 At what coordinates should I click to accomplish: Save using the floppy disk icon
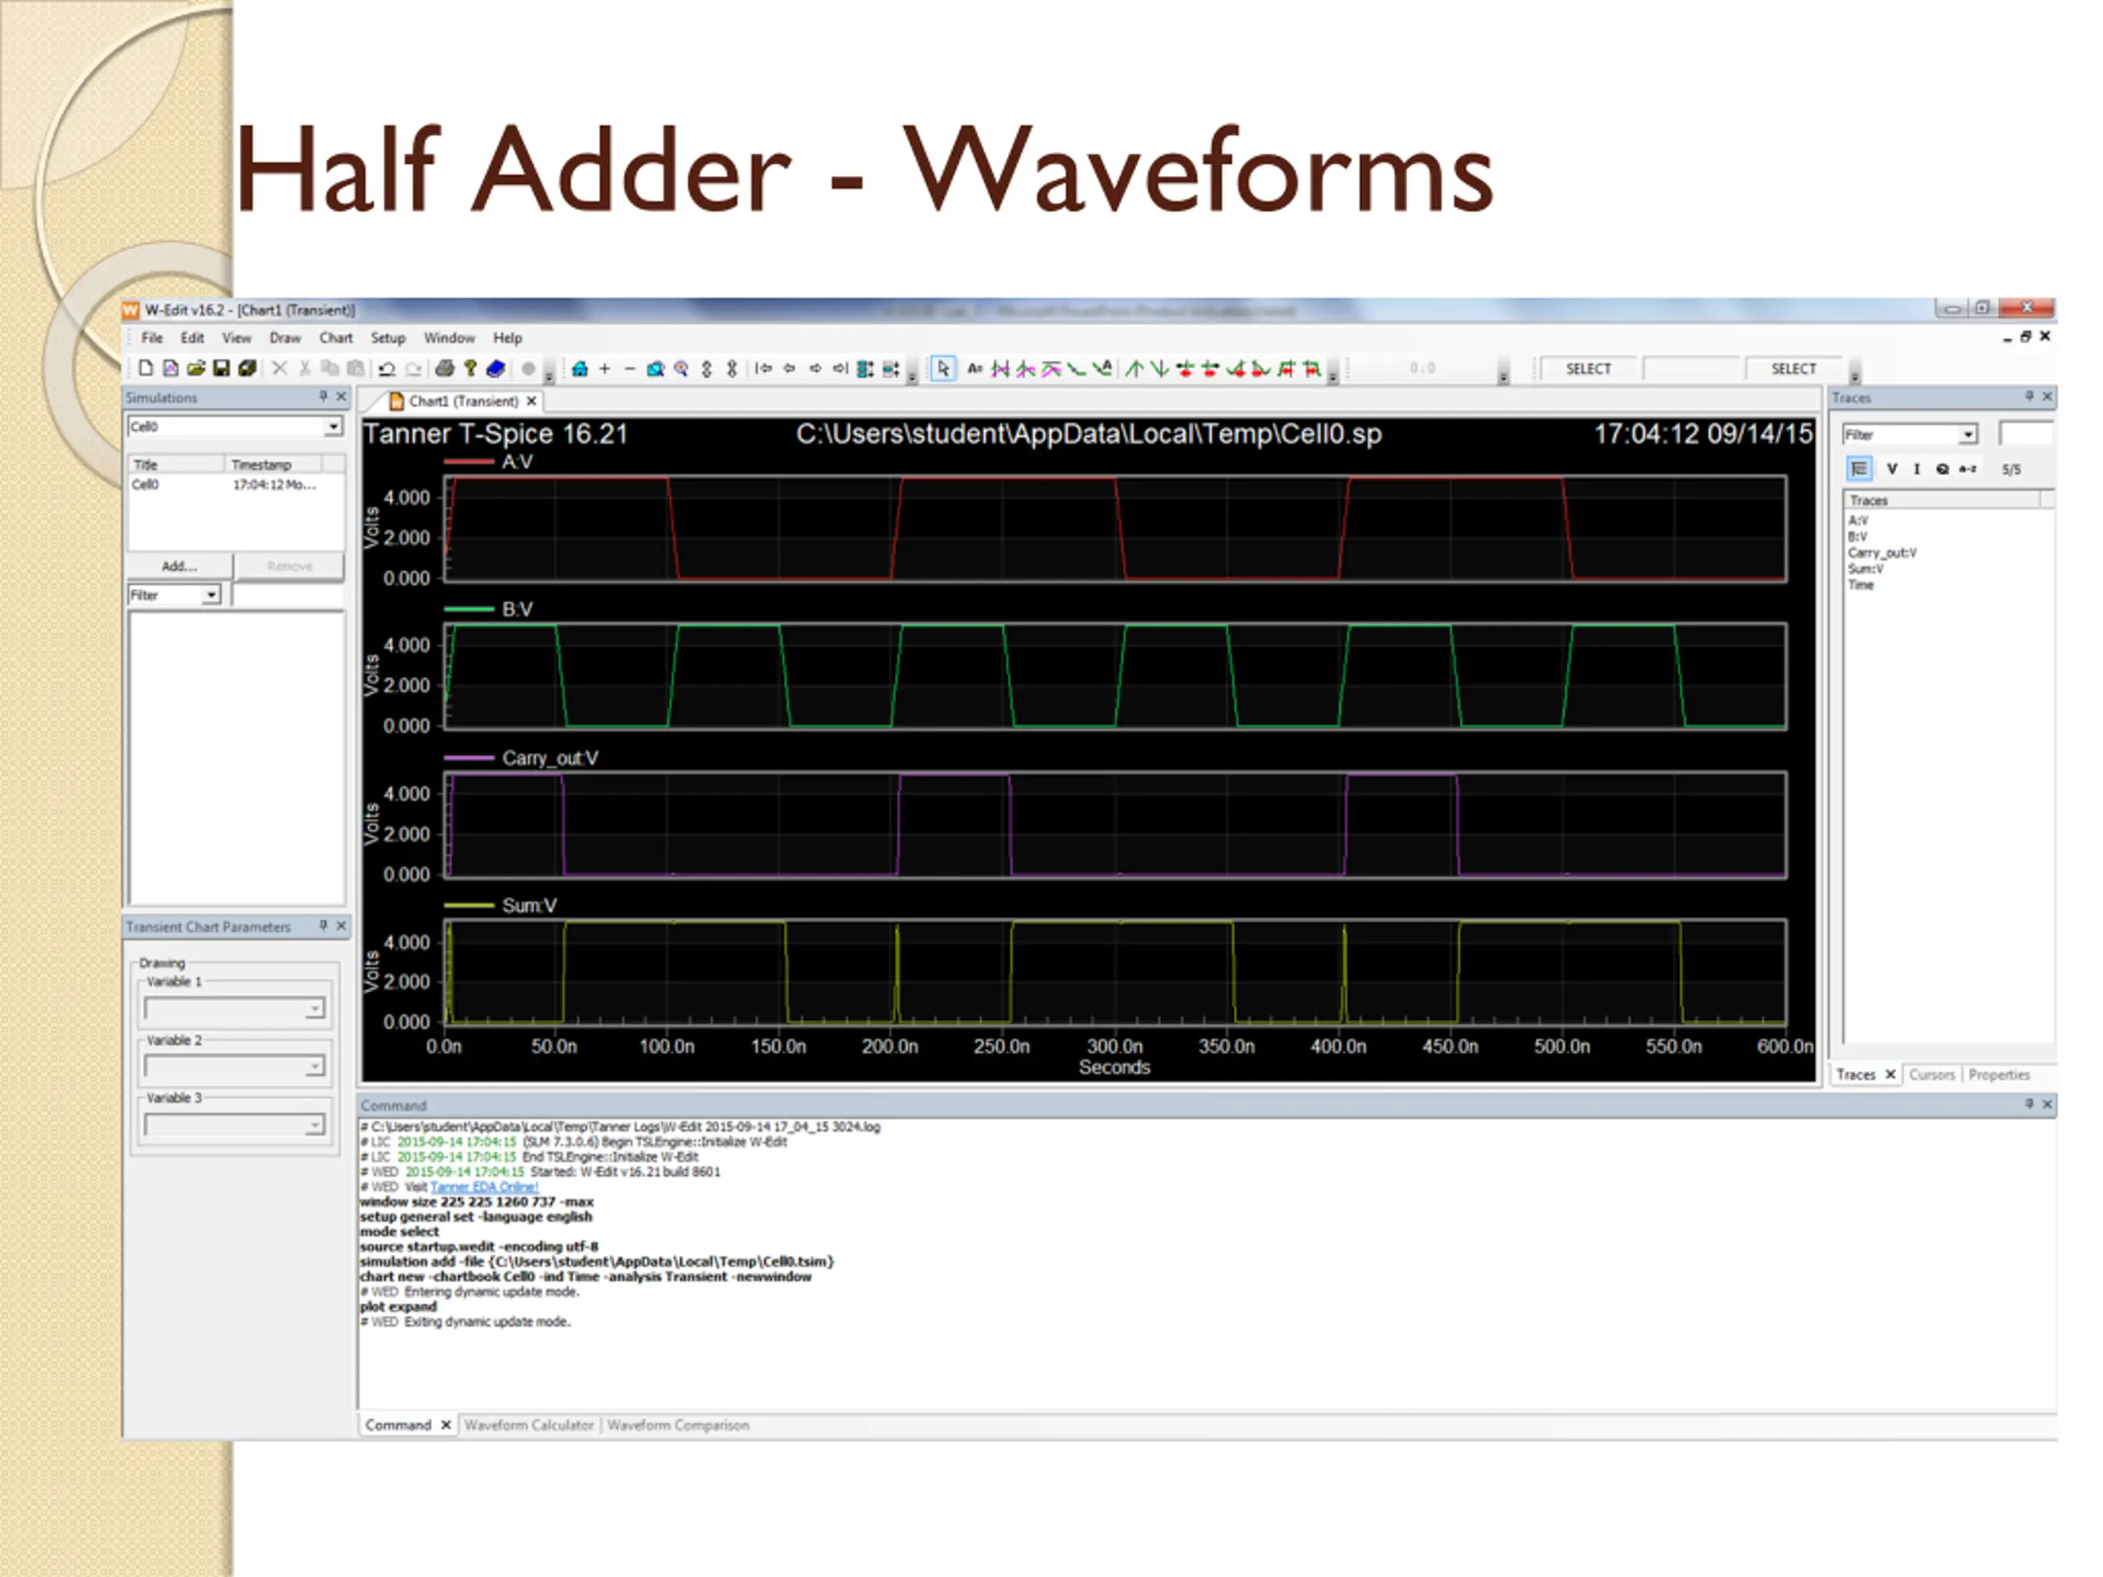[x=222, y=368]
